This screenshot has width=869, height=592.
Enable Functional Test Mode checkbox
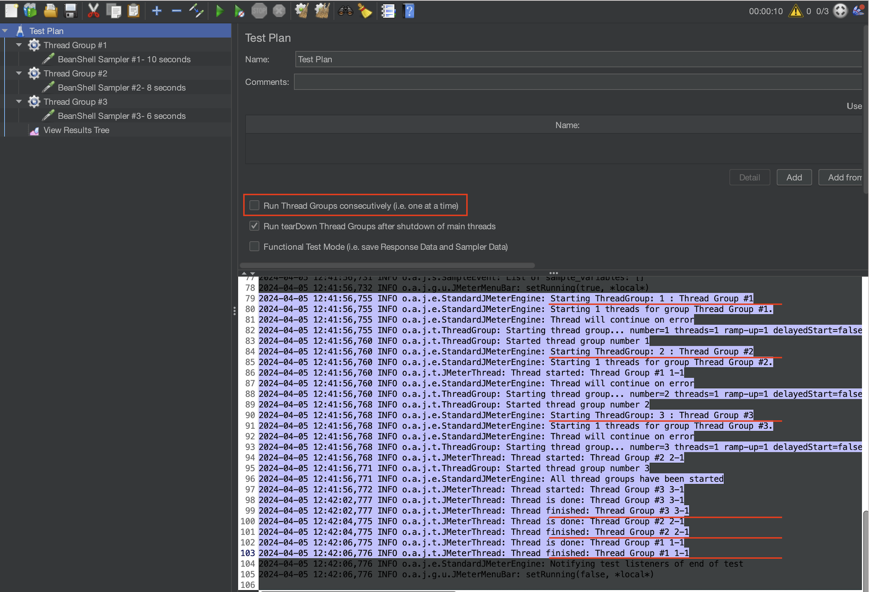(254, 247)
